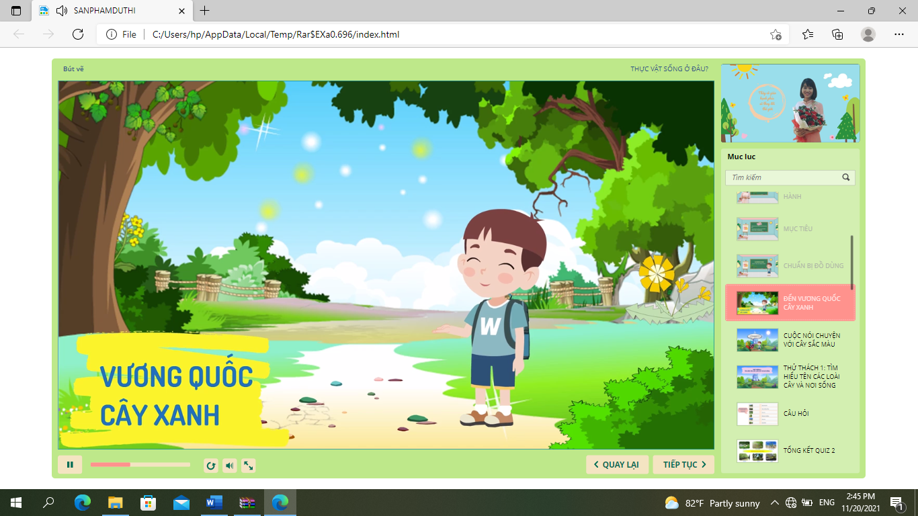Pause the lesson playback
The height and width of the screenshot is (516, 918).
pos(70,465)
